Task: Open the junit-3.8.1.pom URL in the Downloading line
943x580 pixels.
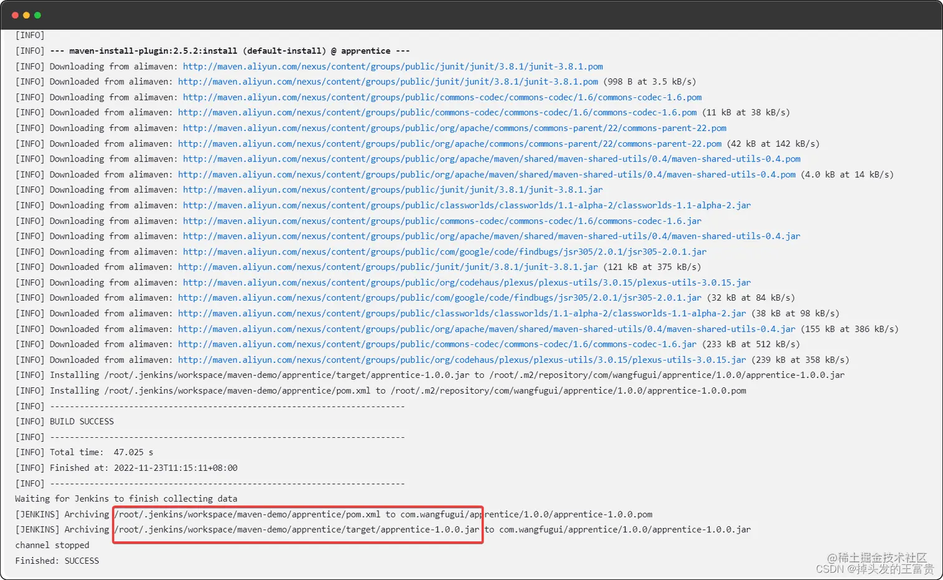Action: point(393,66)
